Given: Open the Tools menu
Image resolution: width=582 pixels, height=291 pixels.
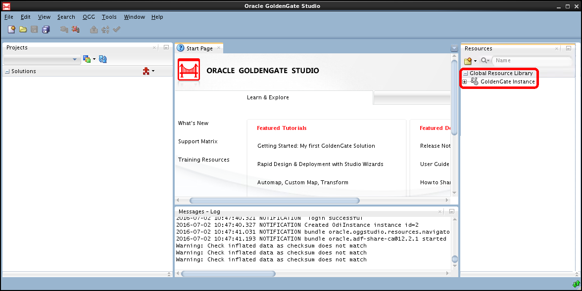Looking at the screenshot, I should (x=109, y=17).
